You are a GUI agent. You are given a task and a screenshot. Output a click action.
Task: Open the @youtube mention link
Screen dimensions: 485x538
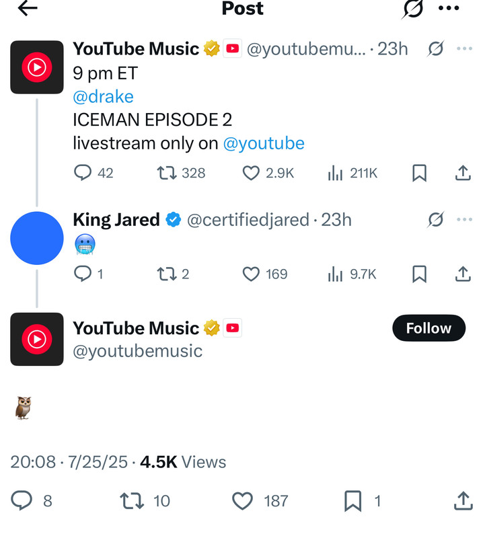[x=264, y=143]
